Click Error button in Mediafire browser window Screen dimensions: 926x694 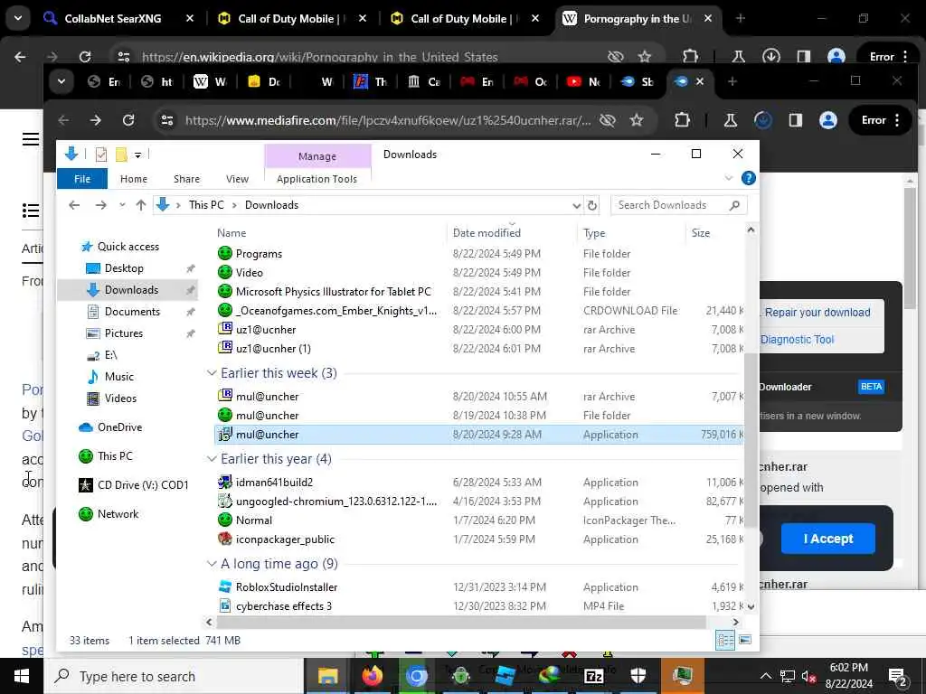click(880, 120)
